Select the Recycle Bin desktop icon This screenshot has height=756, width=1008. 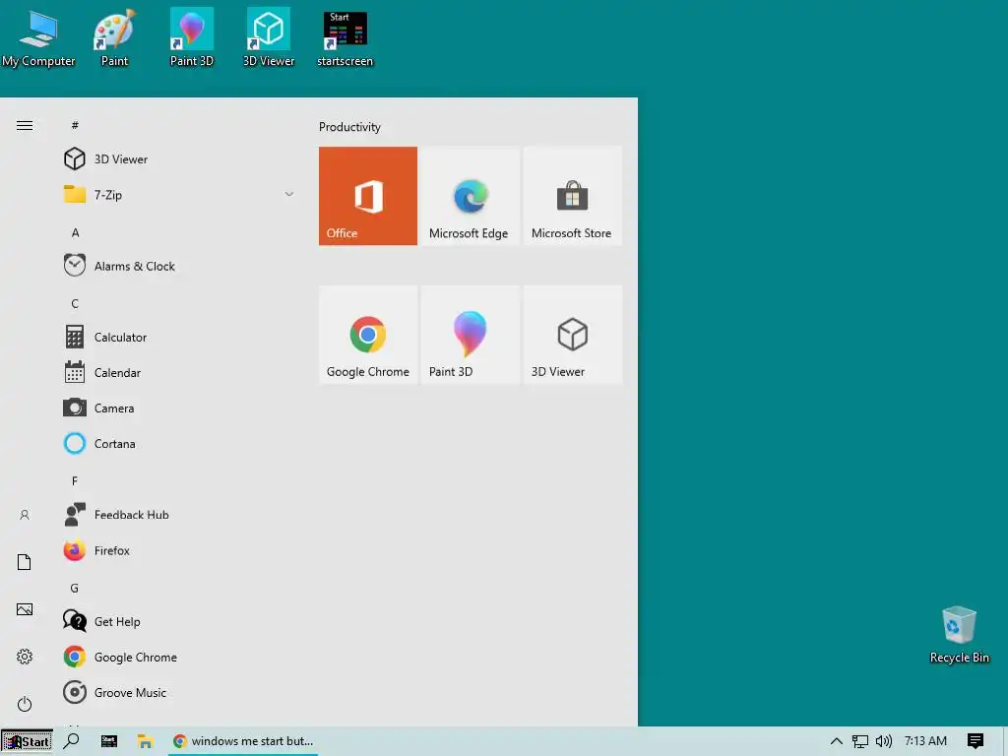click(959, 635)
